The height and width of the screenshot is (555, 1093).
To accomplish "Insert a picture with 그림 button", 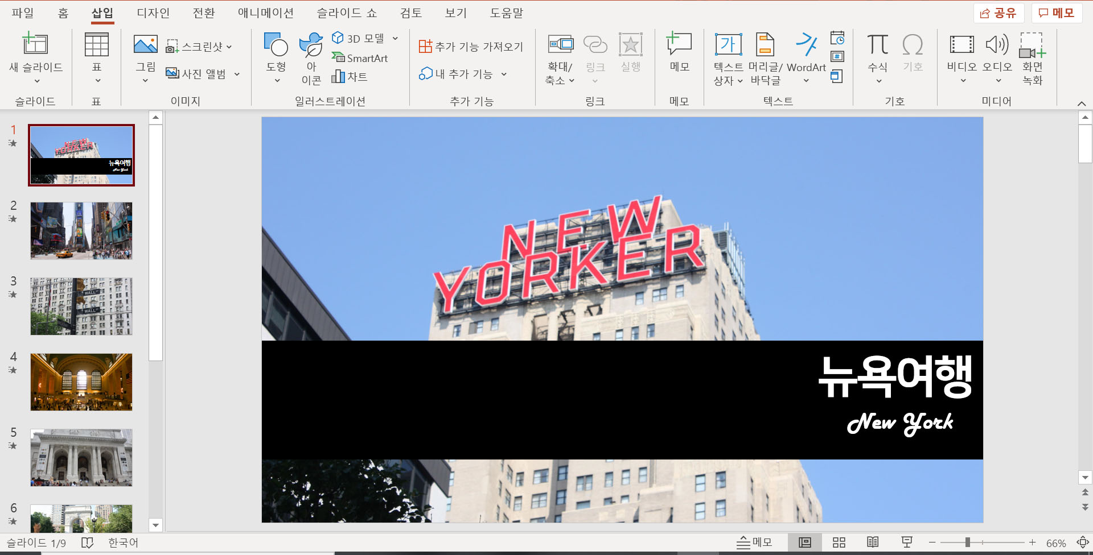I will click(x=146, y=59).
